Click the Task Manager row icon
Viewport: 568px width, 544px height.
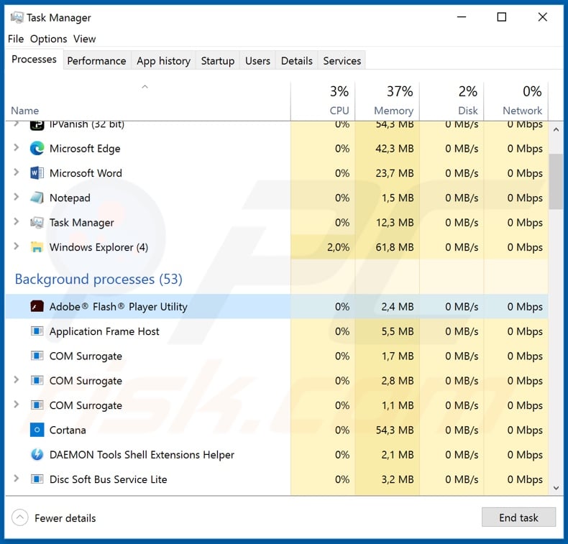pos(37,222)
